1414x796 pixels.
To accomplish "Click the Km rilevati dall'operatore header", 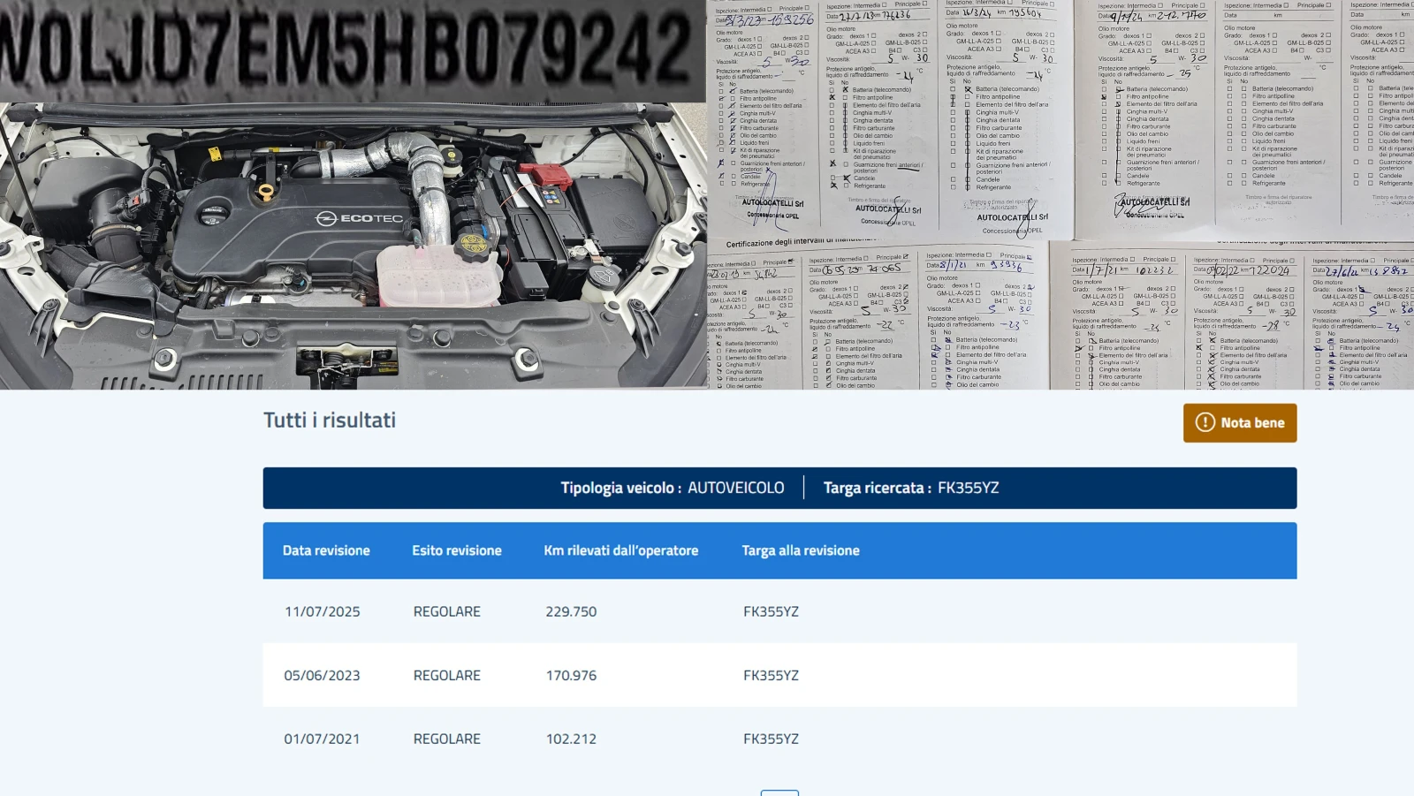I will [x=620, y=550].
